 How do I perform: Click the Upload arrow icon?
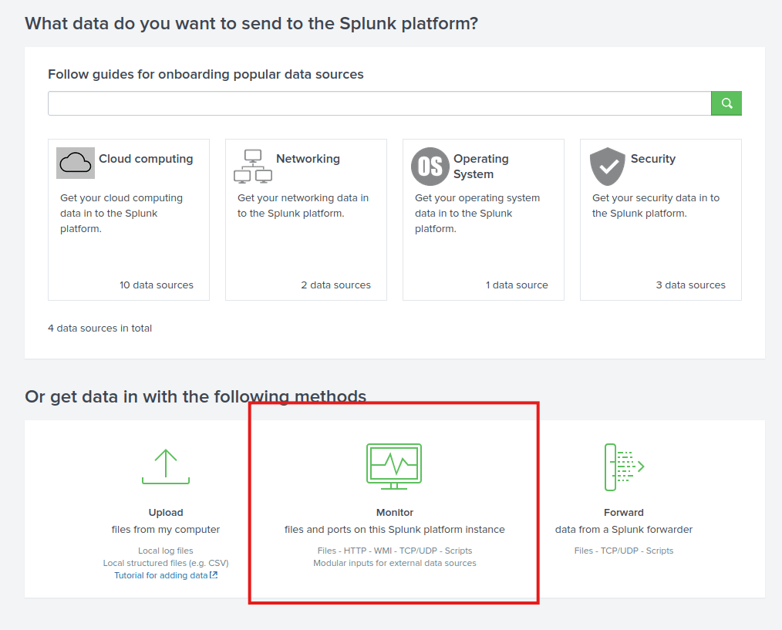tap(166, 467)
